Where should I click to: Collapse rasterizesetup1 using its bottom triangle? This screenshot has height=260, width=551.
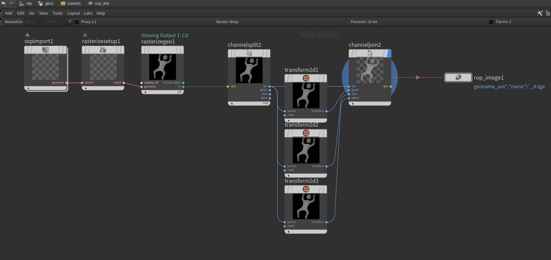click(x=86, y=88)
